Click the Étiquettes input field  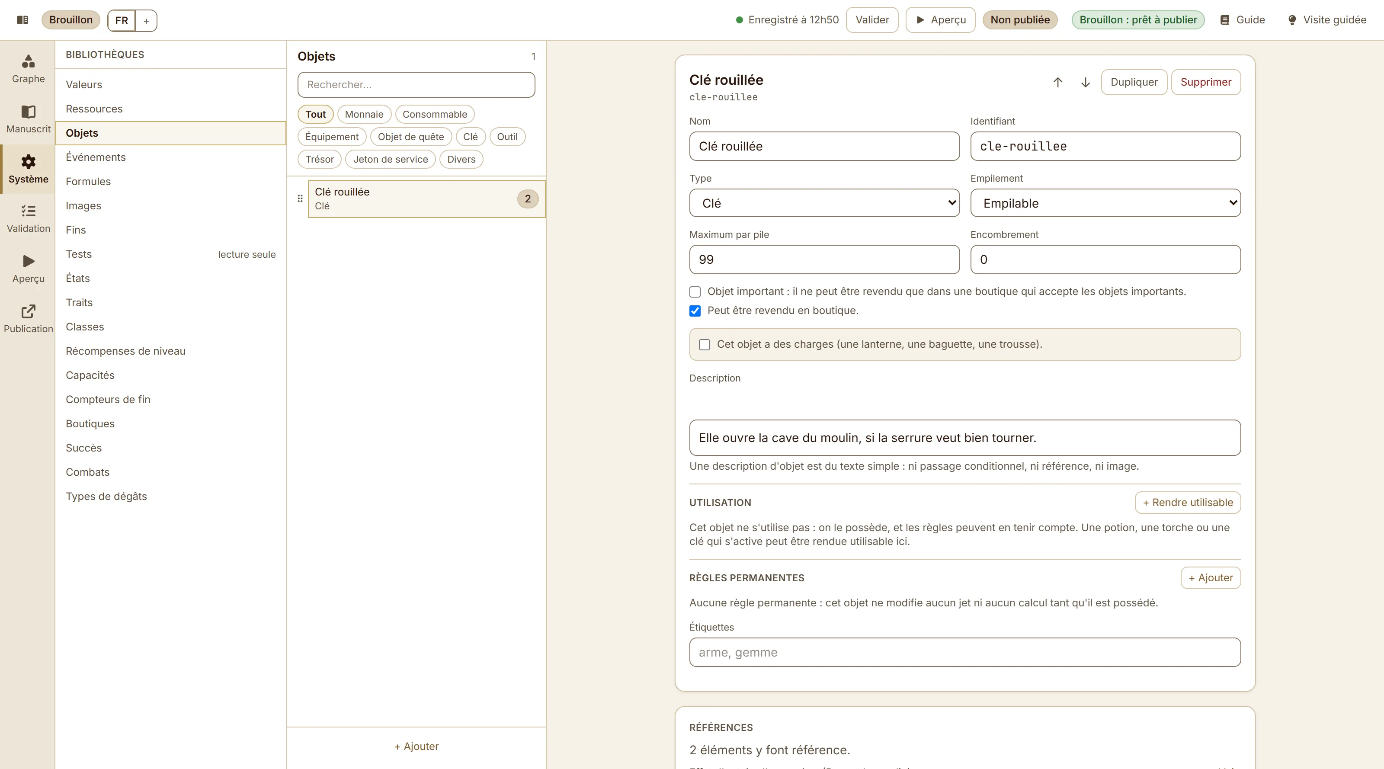[x=965, y=652]
